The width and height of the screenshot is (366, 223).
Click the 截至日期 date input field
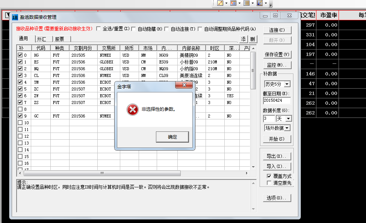[x=277, y=101]
